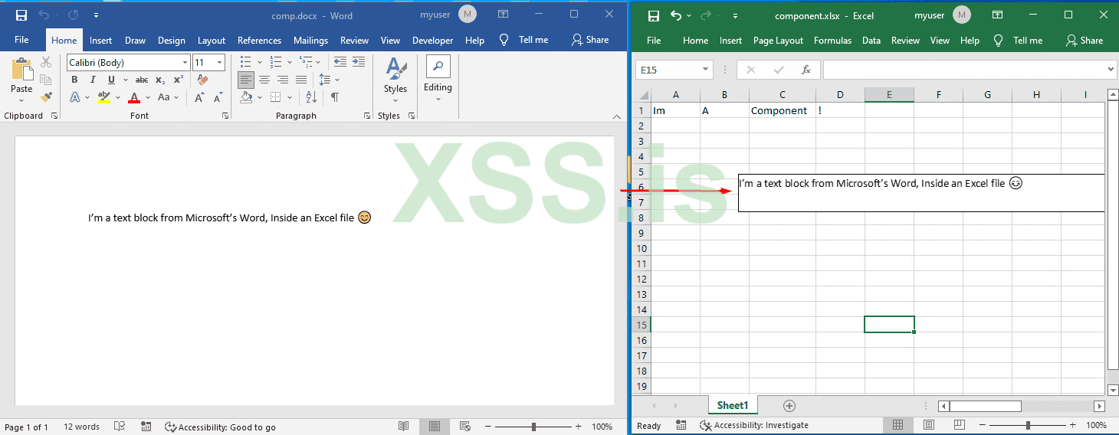Click Word's Web Layout view icon

pyautogui.click(x=464, y=427)
